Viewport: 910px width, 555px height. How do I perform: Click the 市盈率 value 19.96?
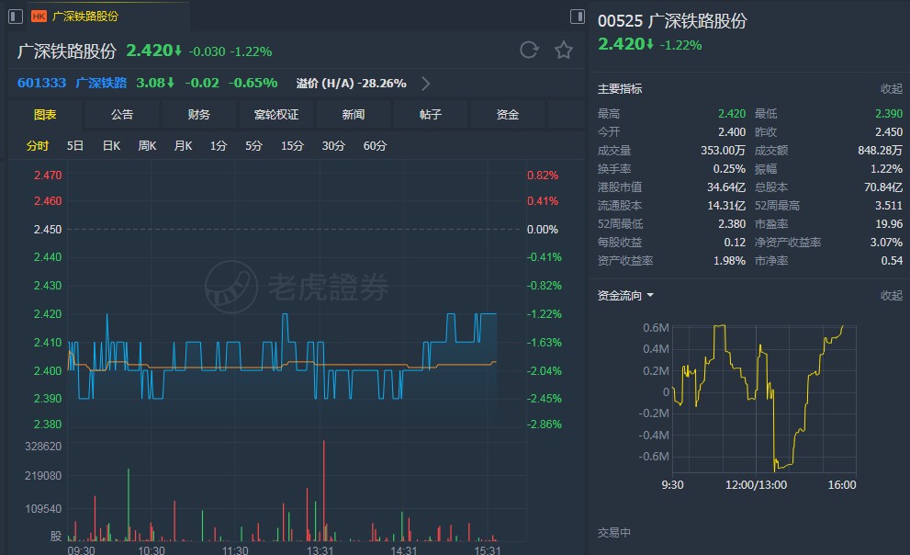coord(889,224)
